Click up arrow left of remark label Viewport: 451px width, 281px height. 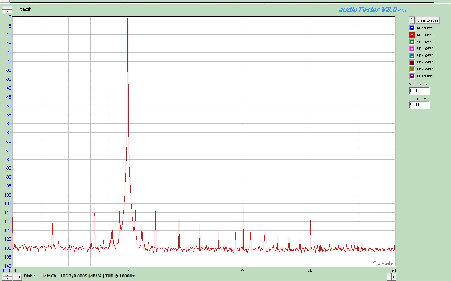point(7,8)
